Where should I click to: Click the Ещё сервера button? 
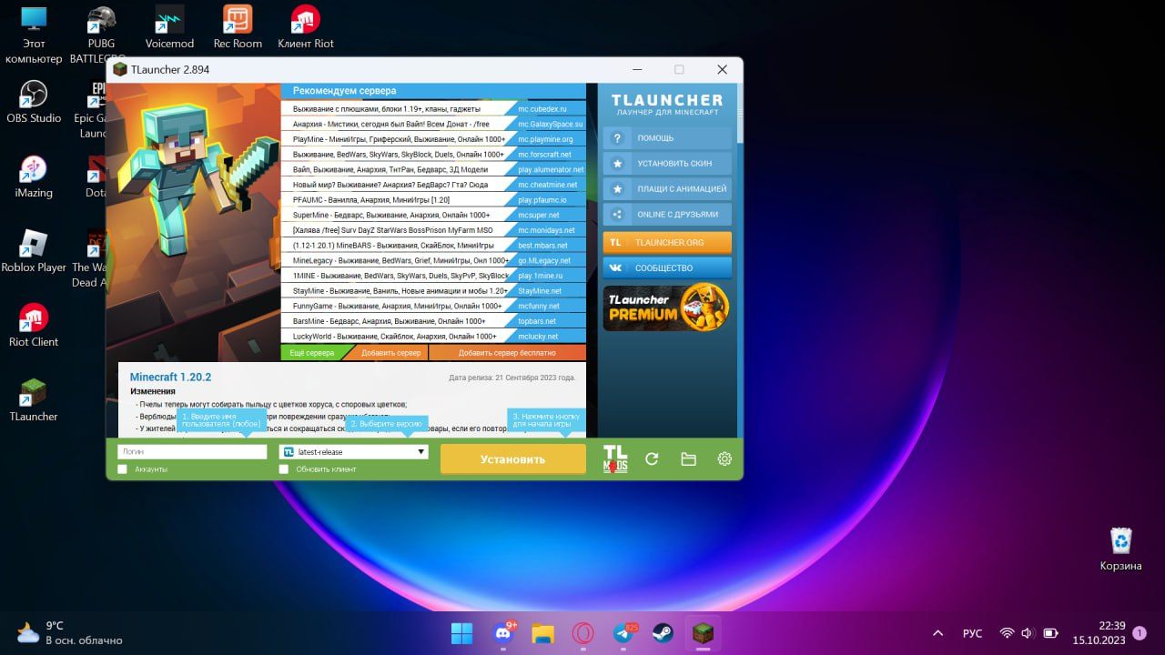(311, 353)
